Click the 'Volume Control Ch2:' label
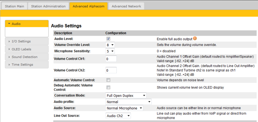Image resolution: width=258 pixels, height=122 pixels. coord(70,70)
